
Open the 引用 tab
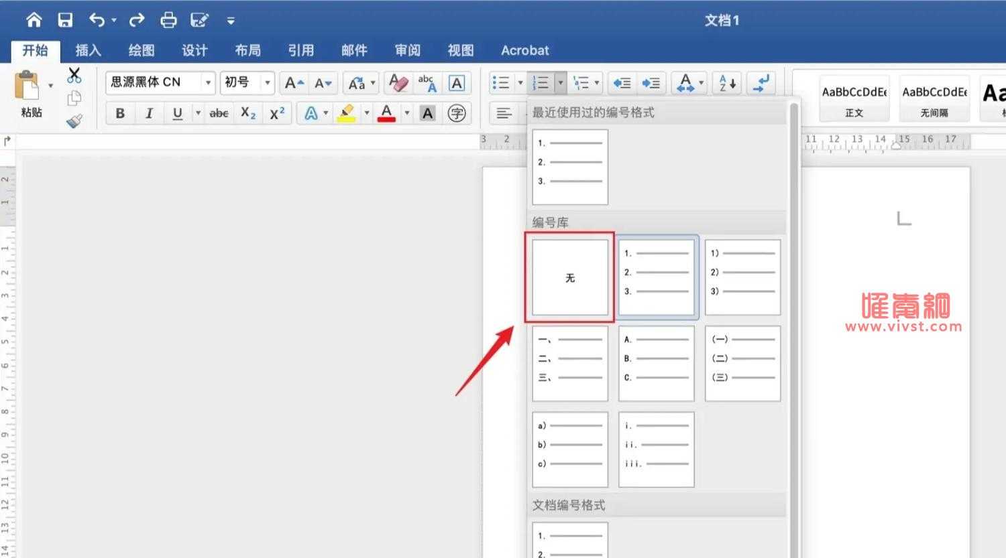[301, 50]
